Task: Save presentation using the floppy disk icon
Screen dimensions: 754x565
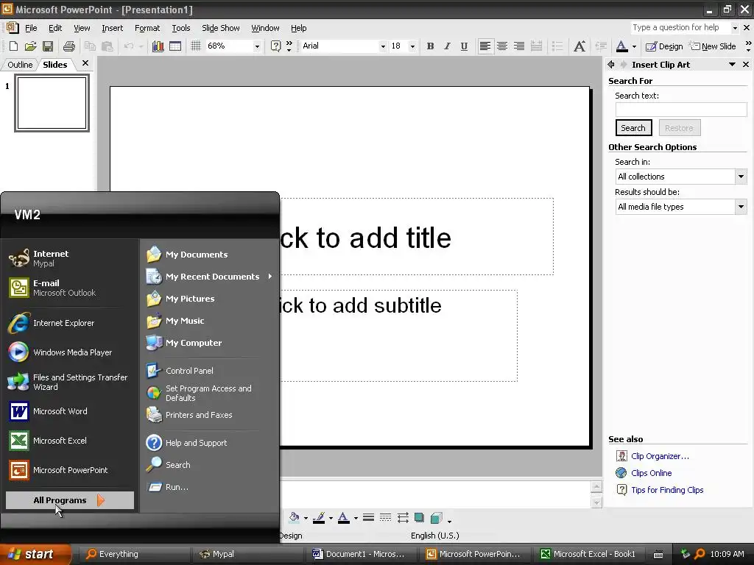Action: click(48, 46)
